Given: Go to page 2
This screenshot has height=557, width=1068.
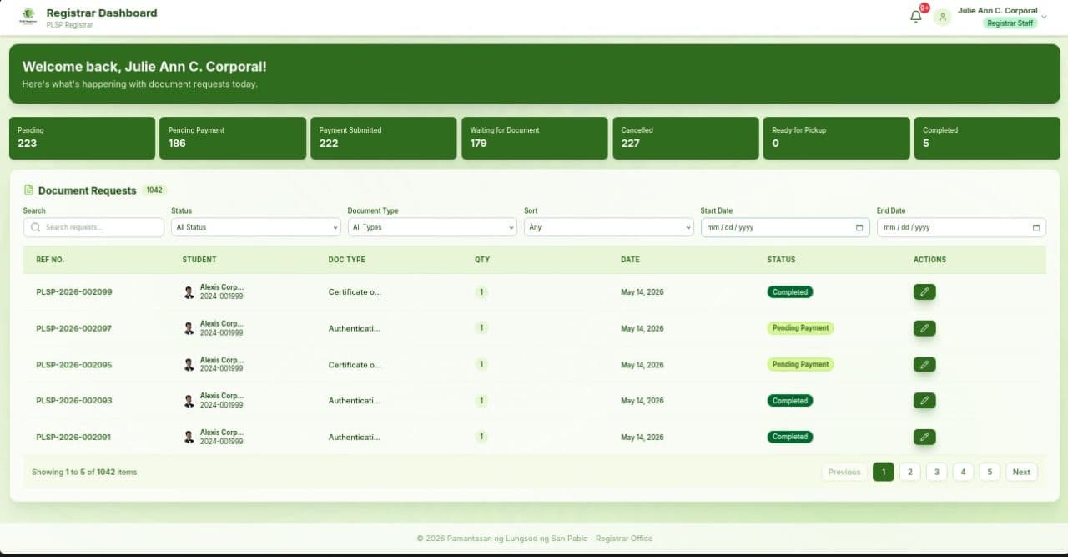Looking at the screenshot, I should [x=909, y=472].
